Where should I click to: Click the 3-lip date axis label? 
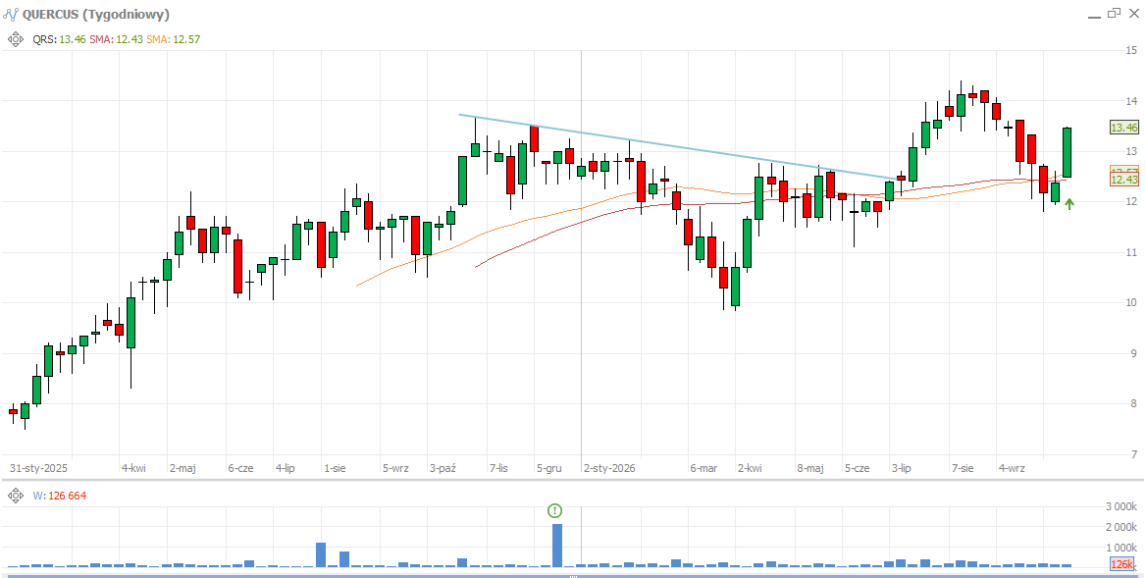pos(902,468)
